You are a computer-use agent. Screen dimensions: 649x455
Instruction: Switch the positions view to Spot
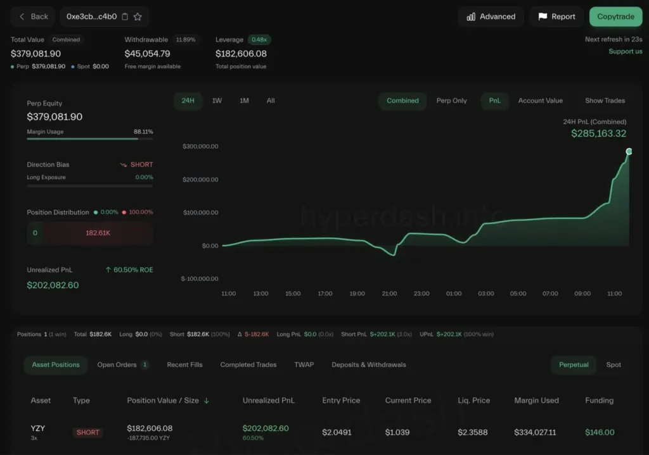pyautogui.click(x=614, y=365)
